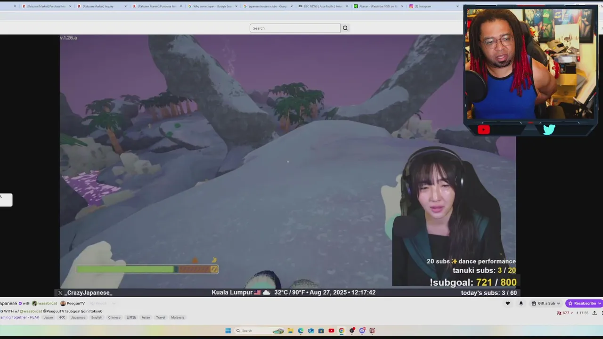This screenshot has width=603, height=339.
Task: Click the X icon beside _CrazyJapanese_
Action: (x=60, y=293)
